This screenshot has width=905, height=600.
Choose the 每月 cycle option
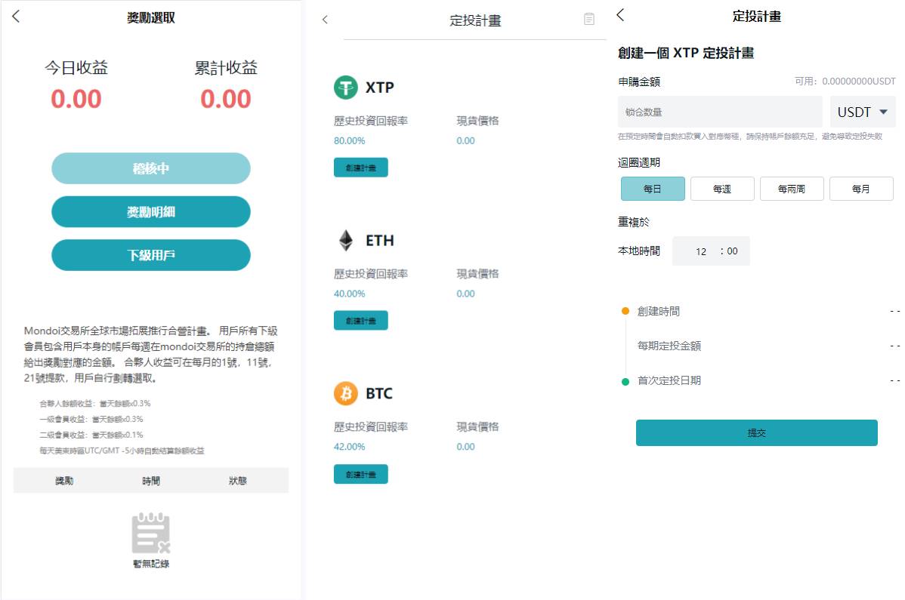tap(861, 189)
